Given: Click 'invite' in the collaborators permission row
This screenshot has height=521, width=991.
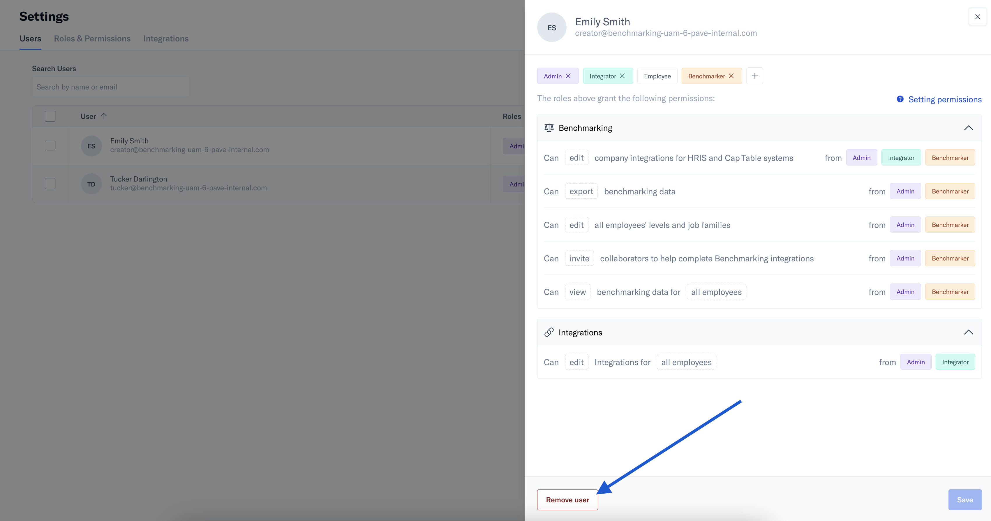Looking at the screenshot, I should coord(579,258).
